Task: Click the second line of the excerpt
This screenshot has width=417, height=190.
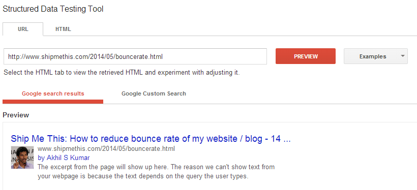Action: point(143,176)
